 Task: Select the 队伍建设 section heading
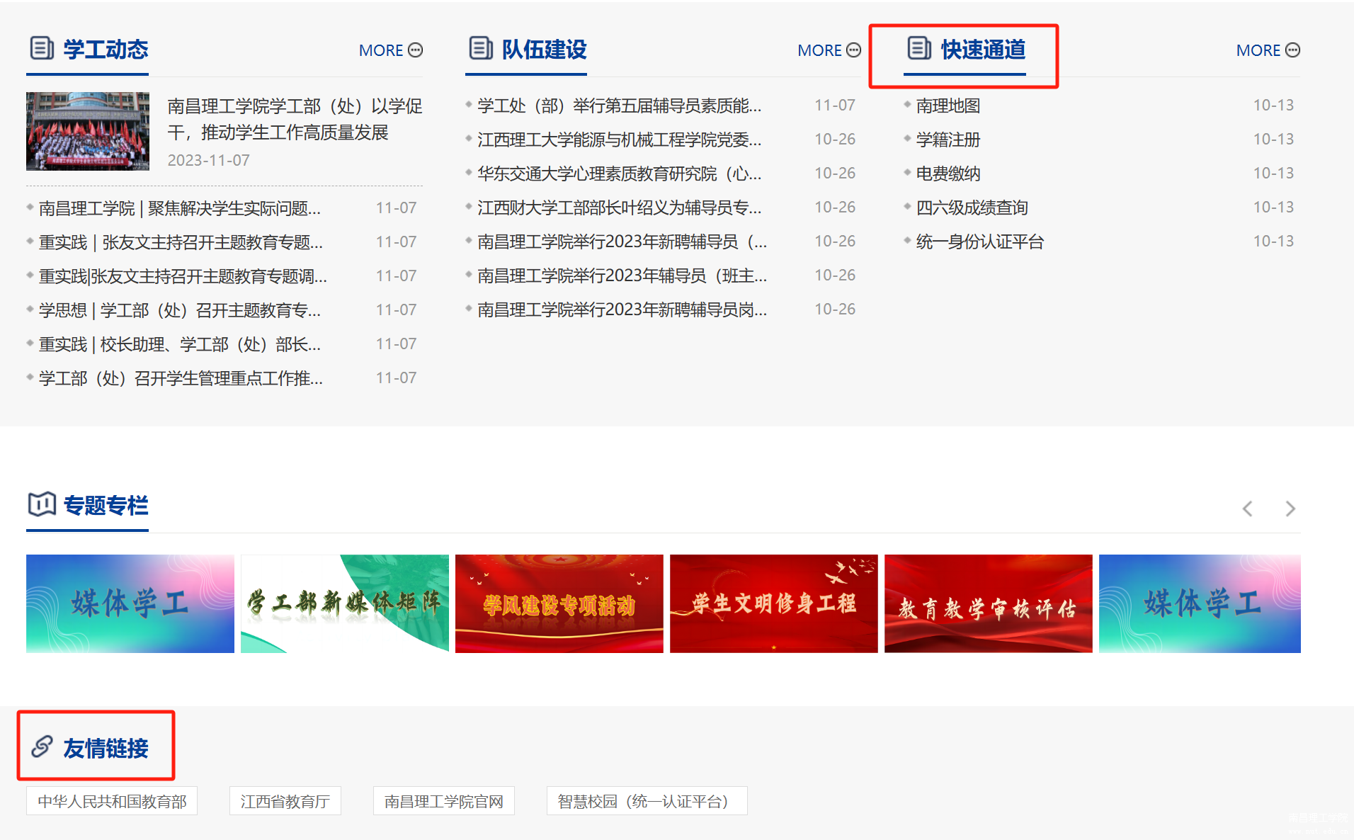coord(544,49)
